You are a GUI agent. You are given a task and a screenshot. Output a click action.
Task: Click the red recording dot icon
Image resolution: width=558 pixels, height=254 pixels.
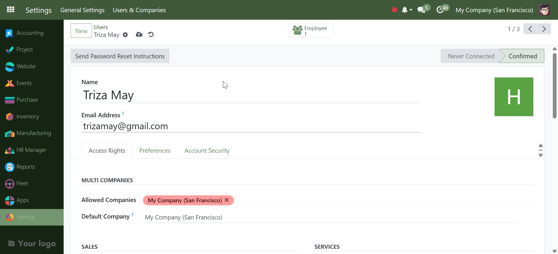coord(394,10)
